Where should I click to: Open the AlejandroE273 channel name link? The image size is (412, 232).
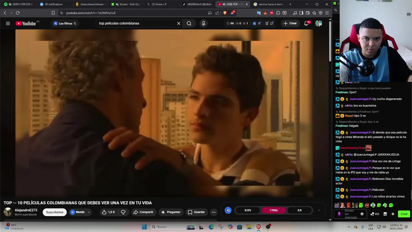26,210
